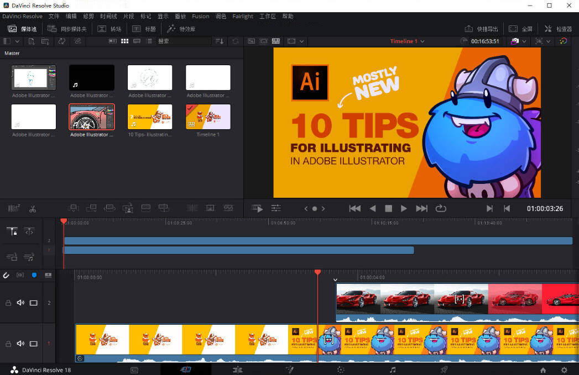The height and width of the screenshot is (375, 579).
Task: Open the Transitions panel
Action: pyautogui.click(x=110, y=29)
